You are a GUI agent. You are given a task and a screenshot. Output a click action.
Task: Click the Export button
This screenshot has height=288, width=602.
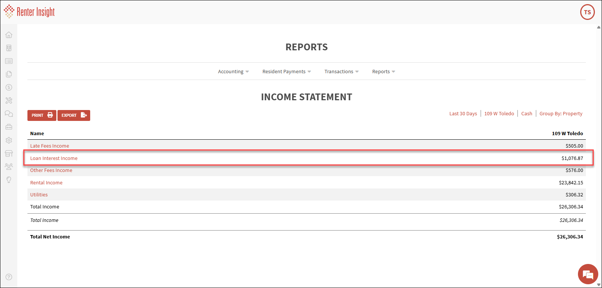click(x=74, y=115)
